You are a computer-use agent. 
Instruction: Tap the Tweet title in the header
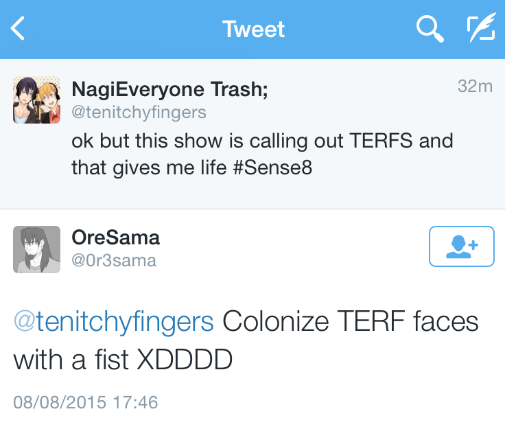point(252,30)
